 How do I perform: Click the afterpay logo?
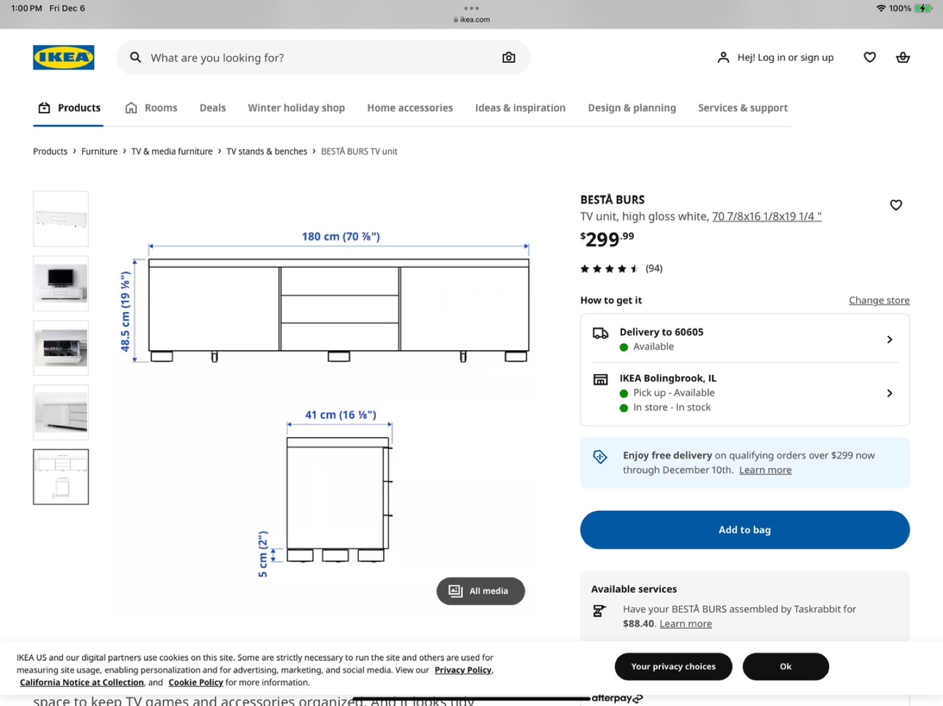(618, 699)
